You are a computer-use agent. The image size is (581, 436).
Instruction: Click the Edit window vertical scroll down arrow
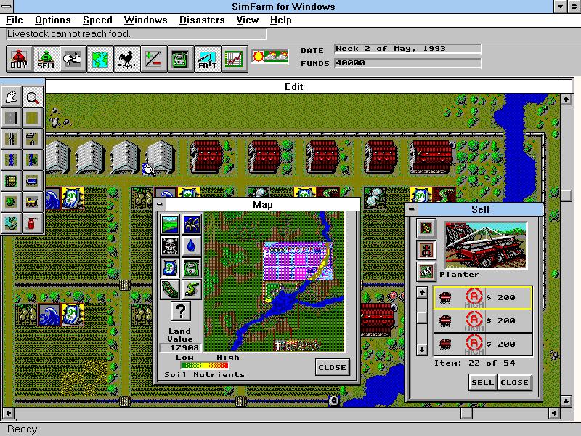[566, 401]
